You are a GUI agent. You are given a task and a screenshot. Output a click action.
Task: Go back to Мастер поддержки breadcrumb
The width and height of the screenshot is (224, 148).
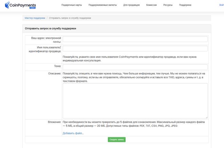tap(35, 18)
